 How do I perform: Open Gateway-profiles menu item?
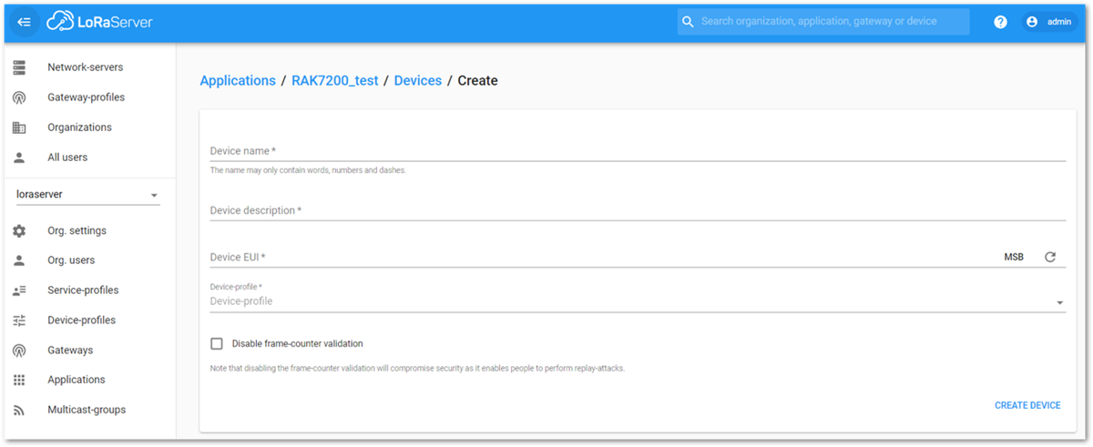point(88,97)
